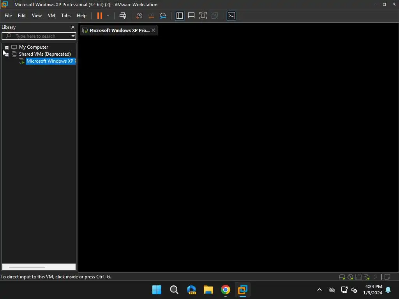
Task: Open the File menu
Action: coord(8,16)
